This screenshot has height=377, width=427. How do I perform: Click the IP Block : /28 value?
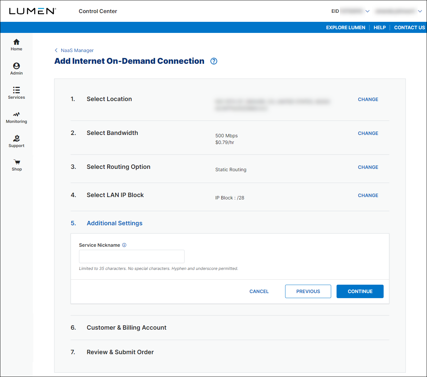[230, 198]
